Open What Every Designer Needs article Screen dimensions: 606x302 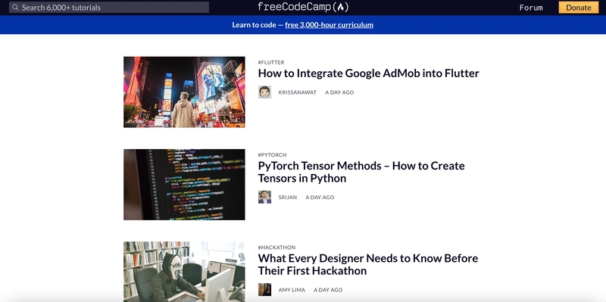[x=368, y=265]
